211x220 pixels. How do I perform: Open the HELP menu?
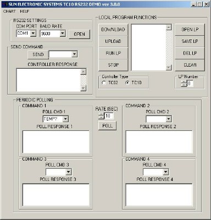point(25,12)
